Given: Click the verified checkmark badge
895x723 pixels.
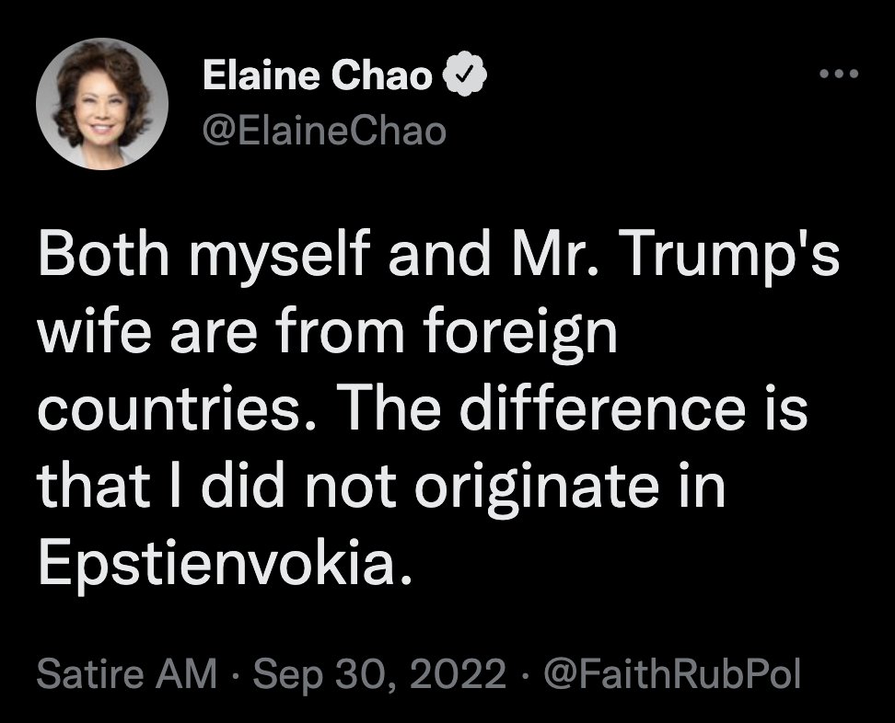Looking at the screenshot, I should 465,75.
